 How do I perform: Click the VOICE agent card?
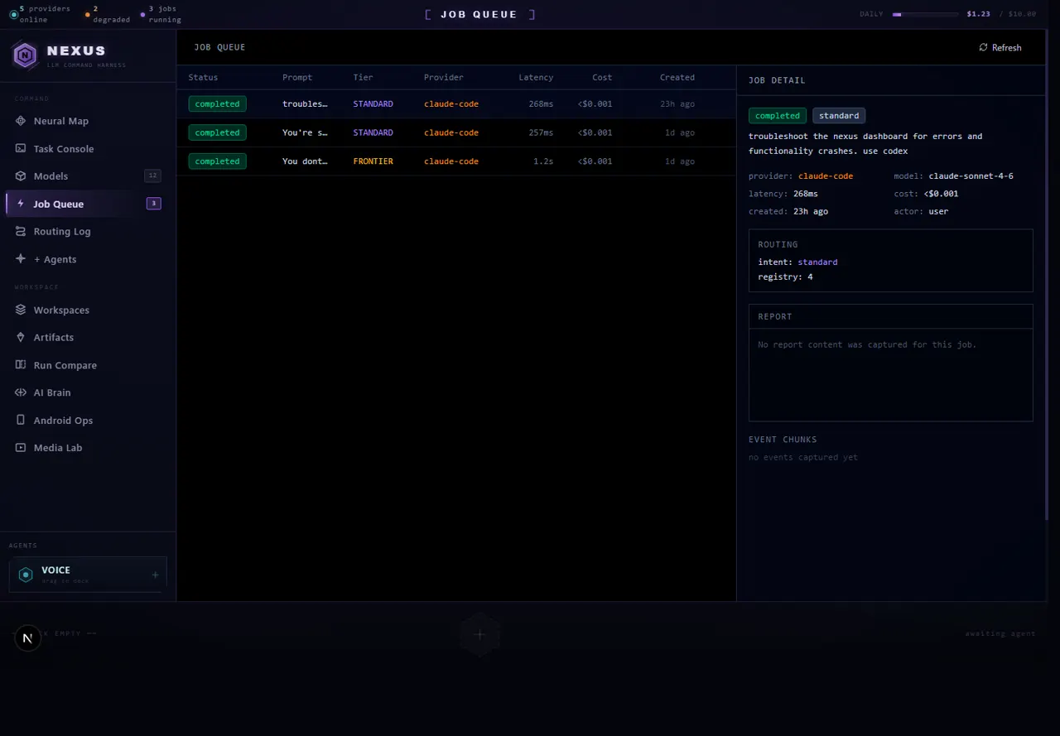[88, 575]
